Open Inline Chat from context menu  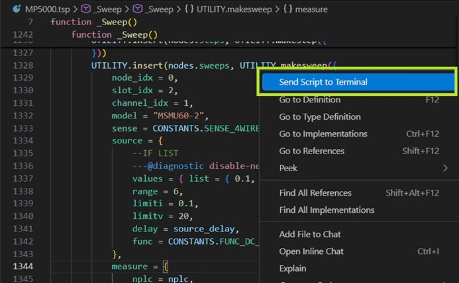click(311, 251)
